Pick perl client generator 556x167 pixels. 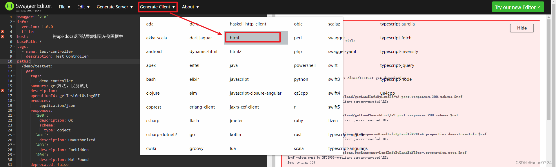pyautogui.click(x=298, y=38)
